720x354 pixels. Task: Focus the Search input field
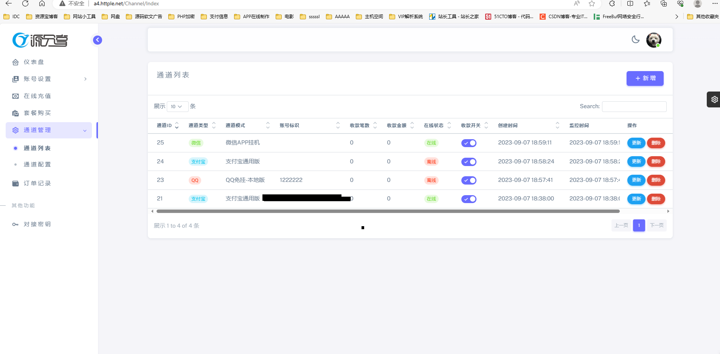(634, 107)
